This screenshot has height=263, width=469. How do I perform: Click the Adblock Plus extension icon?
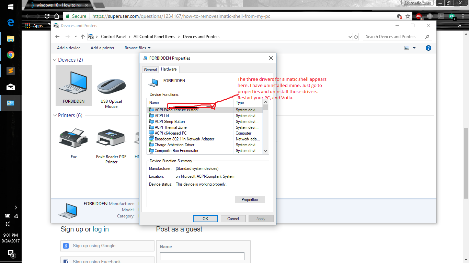[419, 16]
